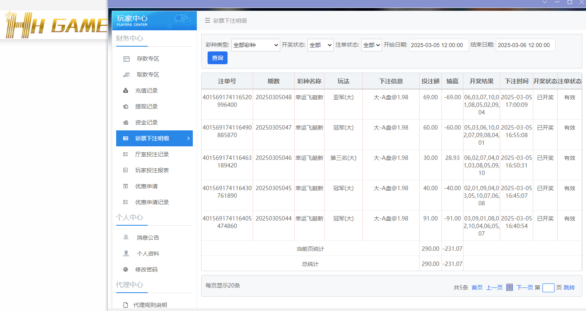Click the 下一页 next page link
Image resolution: width=586 pixels, height=311 pixels.
[x=525, y=287]
